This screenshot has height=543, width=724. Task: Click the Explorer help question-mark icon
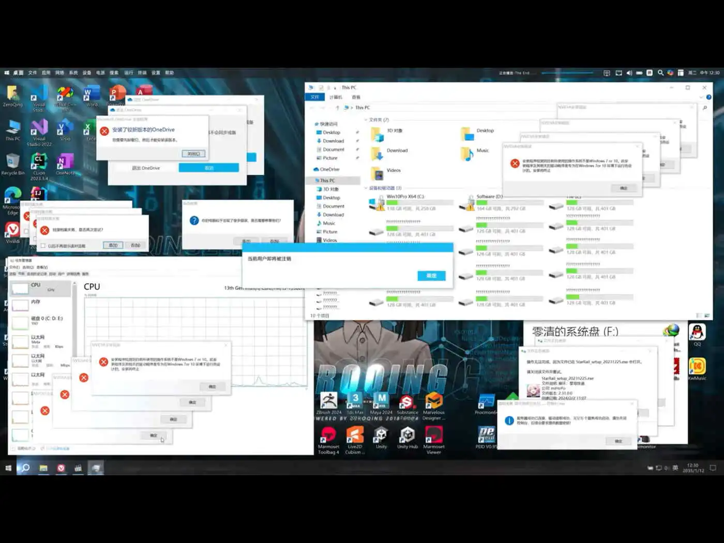pyautogui.click(x=708, y=97)
